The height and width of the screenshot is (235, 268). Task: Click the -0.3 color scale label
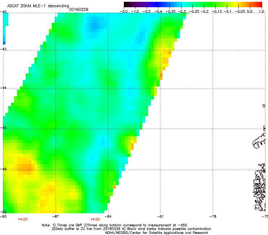pos(181,12)
